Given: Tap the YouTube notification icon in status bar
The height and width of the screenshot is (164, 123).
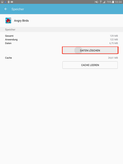Looking at the screenshot, I should [12, 2].
